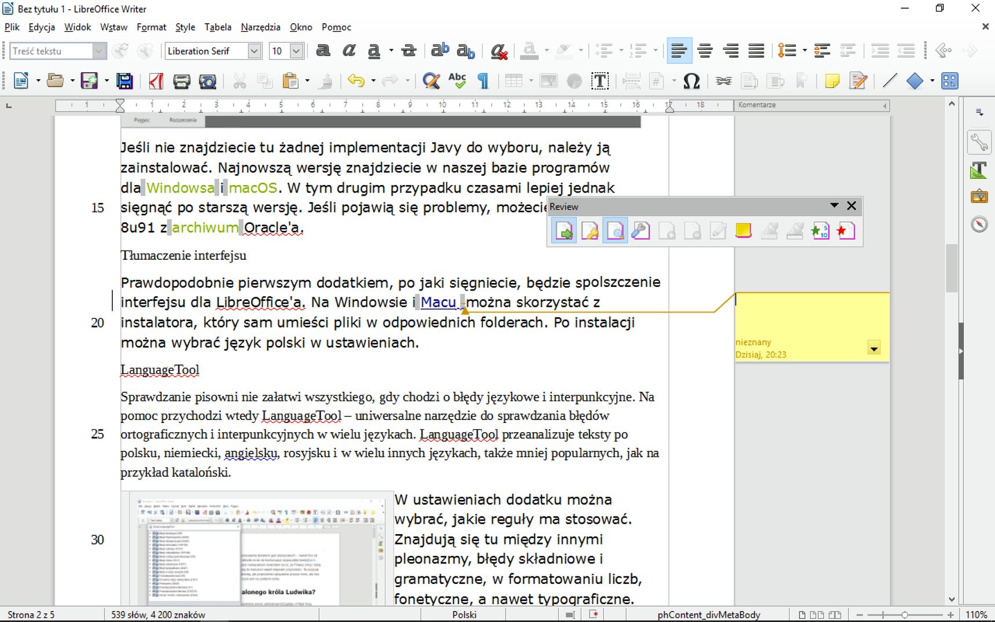Insert a comment sticky note
Screen dimensions: 995x622
click(832, 81)
